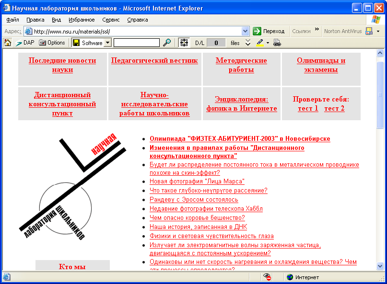
Task: Open Изменения в правилах работы link
Action: (227, 152)
